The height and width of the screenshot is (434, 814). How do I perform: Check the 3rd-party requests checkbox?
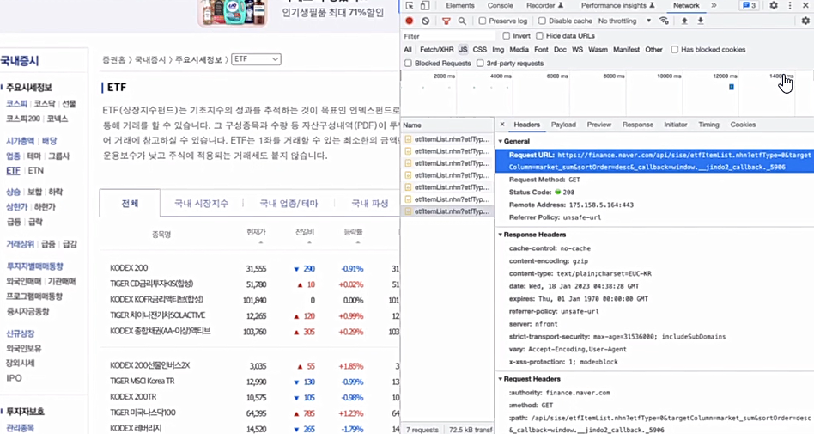[480, 64]
